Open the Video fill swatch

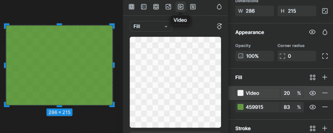tap(240, 93)
